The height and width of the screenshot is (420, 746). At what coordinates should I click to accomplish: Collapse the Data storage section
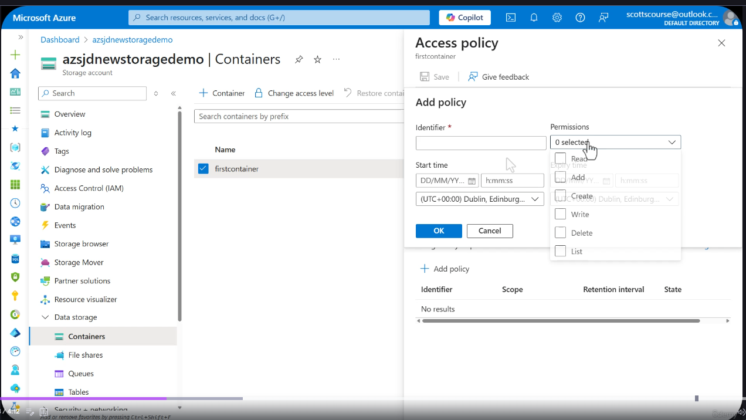click(x=45, y=317)
